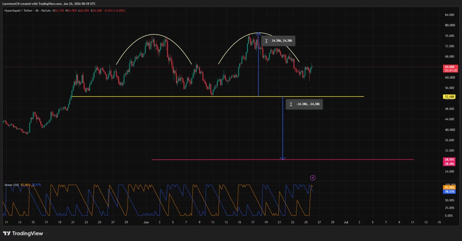Select the blue upward arrow head at the peak

click(x=258, y=34)
